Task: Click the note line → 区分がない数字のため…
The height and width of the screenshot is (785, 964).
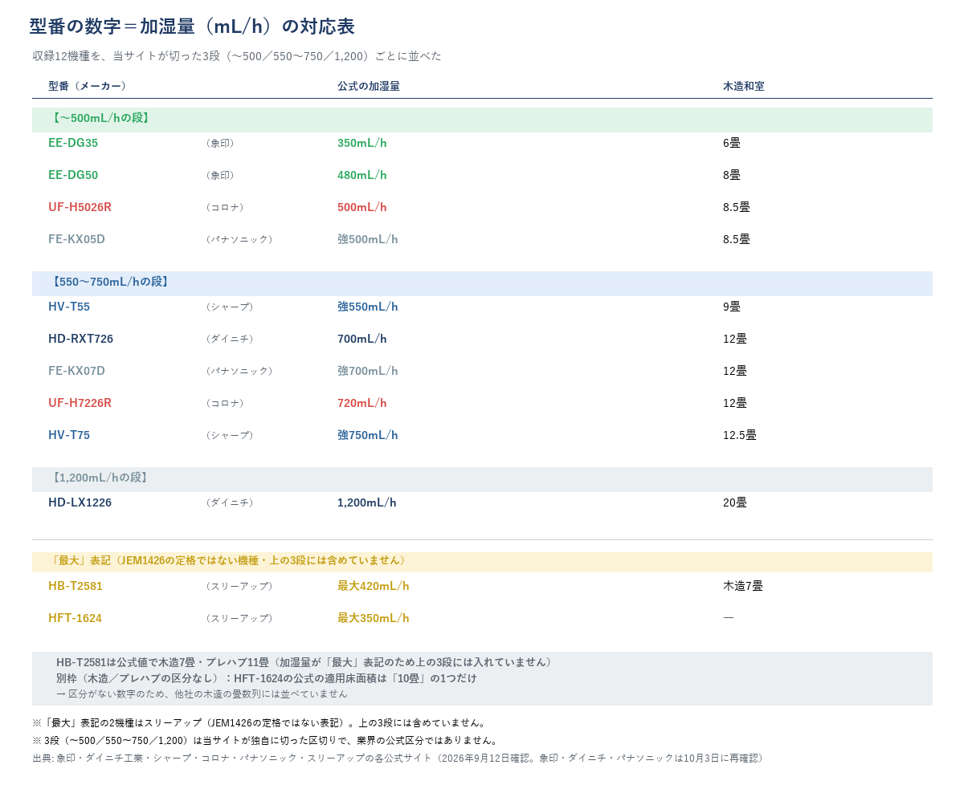Action: (x=202, y=693)
